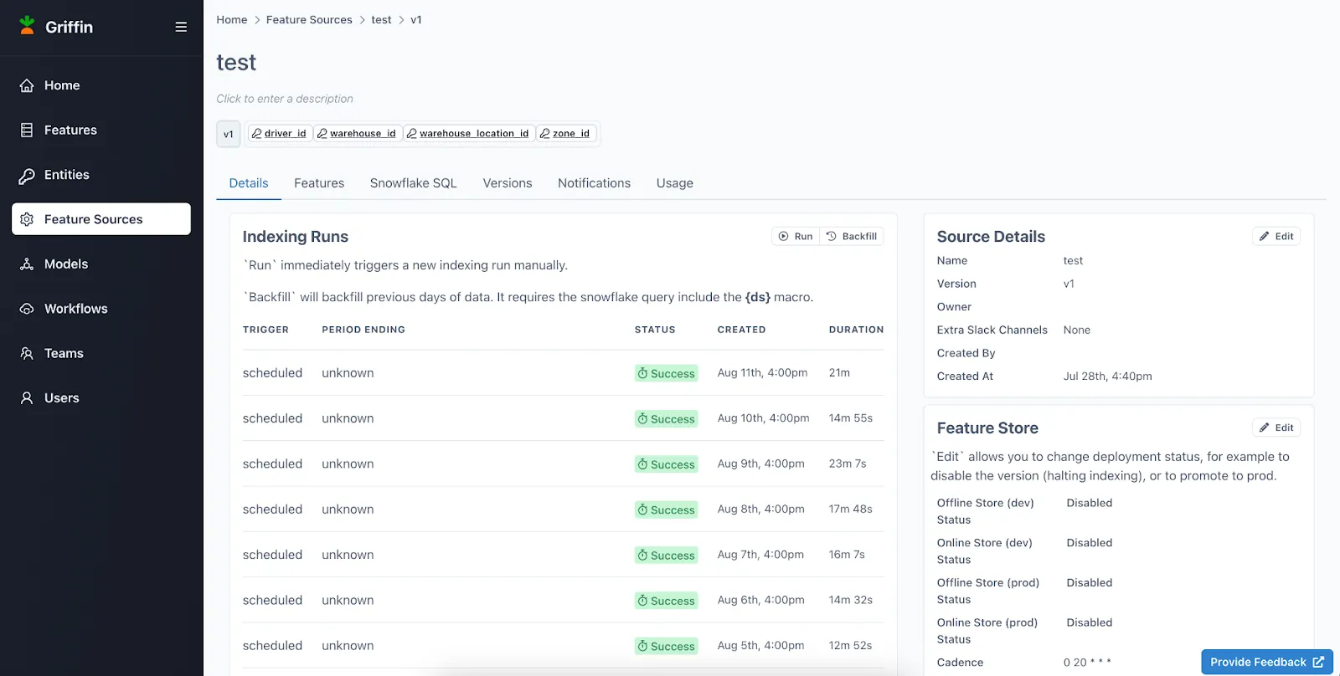Open the Provide Feedback external link
The width and height of the screenshot is (1340, 676).
tap(1266, 662)
